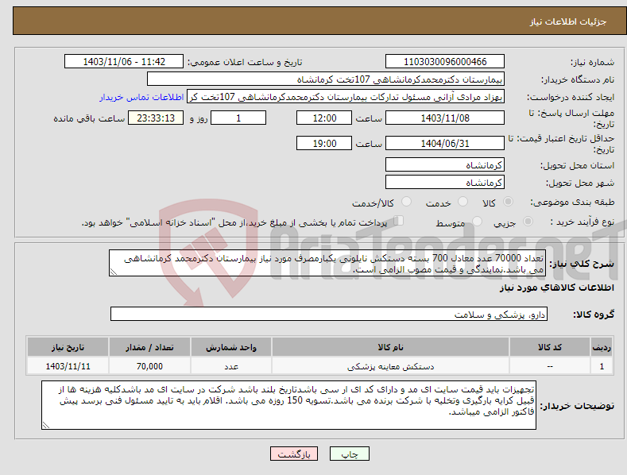Click the deadline time field 12:00
The height and width of the screenshot is (475, 627).
pyautogui.click(x=324, y=118)
